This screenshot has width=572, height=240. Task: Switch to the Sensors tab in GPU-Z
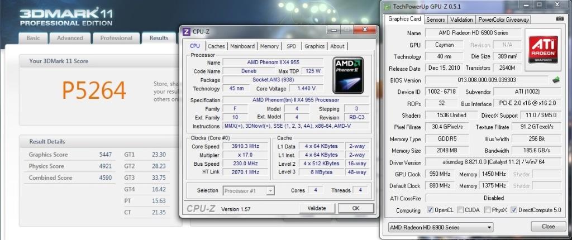pos(436,20)
